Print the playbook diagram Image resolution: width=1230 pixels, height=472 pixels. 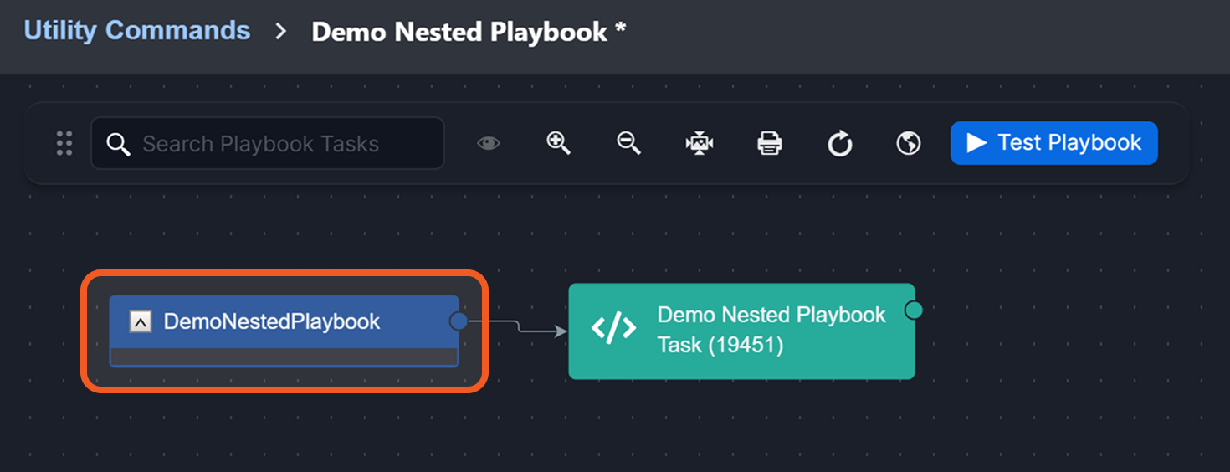(770, 144)
